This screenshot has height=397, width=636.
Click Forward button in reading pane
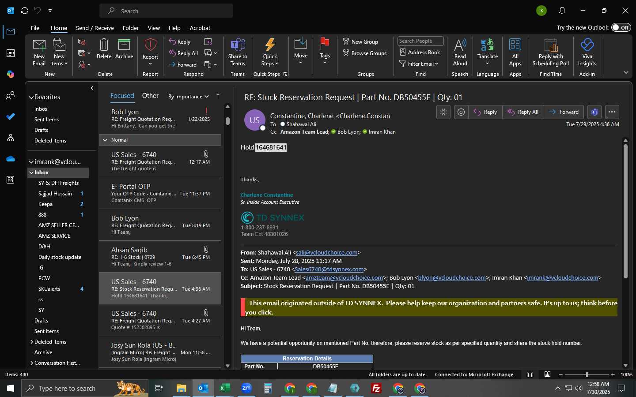tap(564, 112)
